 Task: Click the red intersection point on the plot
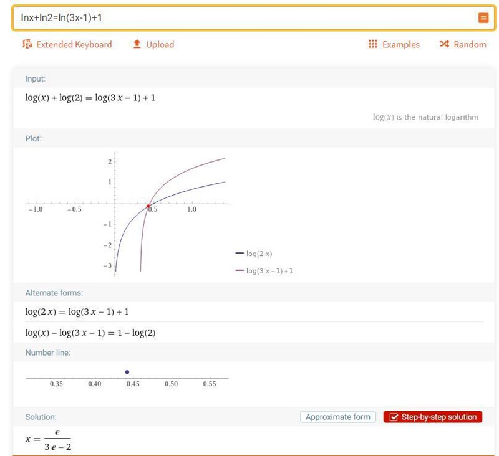[148, 206]
